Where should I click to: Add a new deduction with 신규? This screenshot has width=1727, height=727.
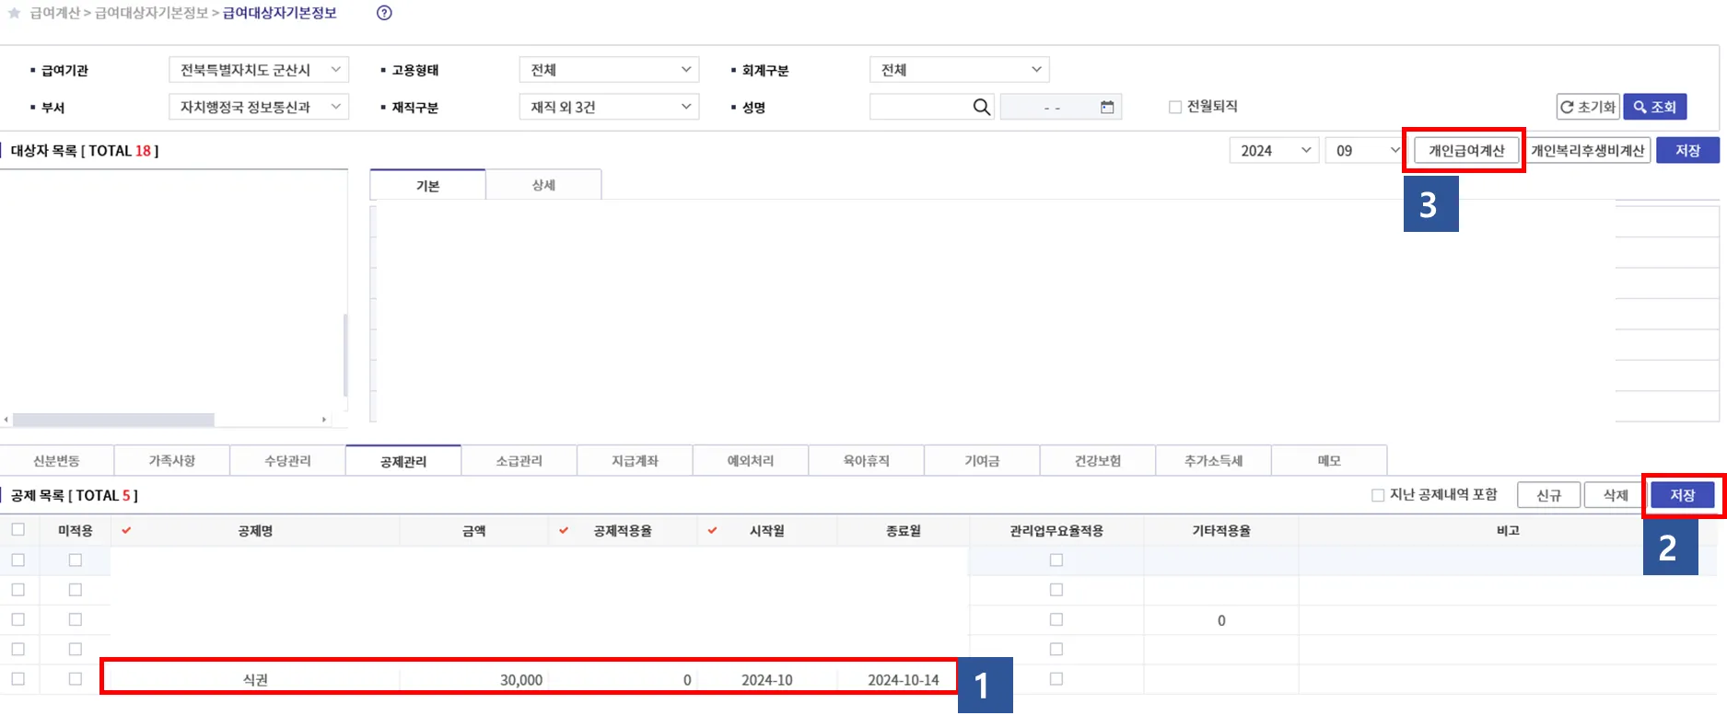(x=1548, y=495)
